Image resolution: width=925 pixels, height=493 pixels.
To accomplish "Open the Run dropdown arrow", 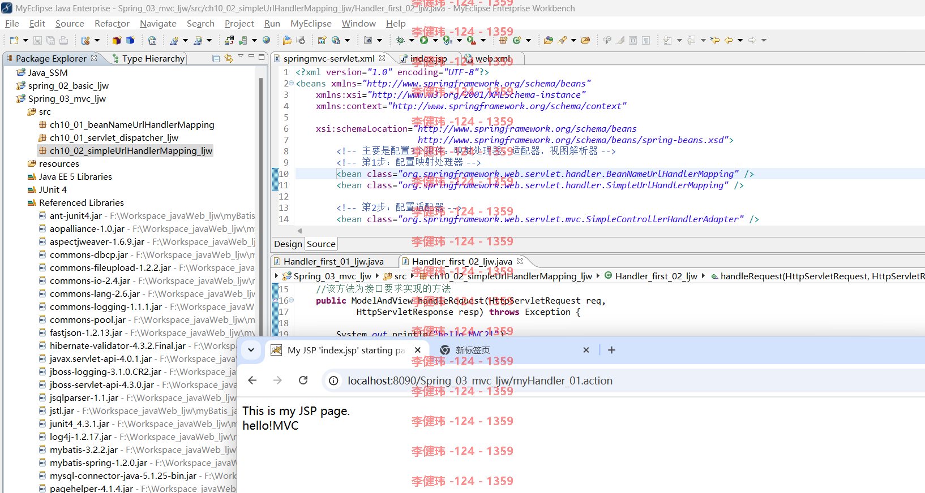I will coord(435,40).
